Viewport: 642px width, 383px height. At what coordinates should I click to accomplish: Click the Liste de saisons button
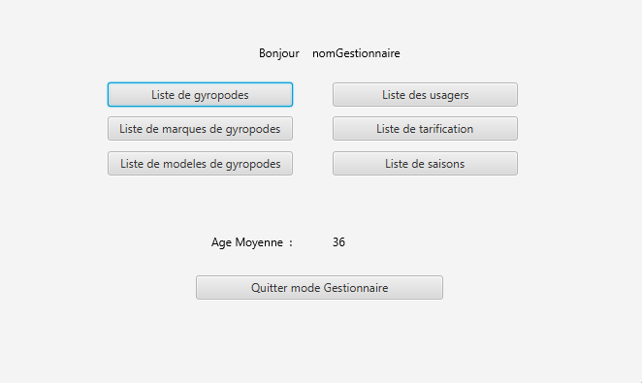tap(425, 163)
